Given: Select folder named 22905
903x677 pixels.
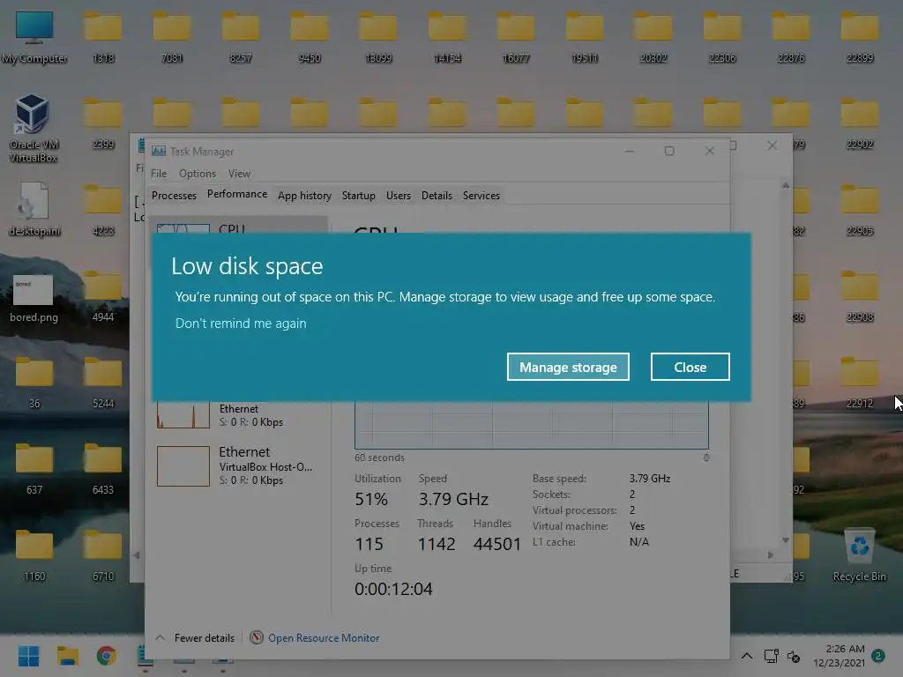Looking at the screenshot, I should 860,210.
